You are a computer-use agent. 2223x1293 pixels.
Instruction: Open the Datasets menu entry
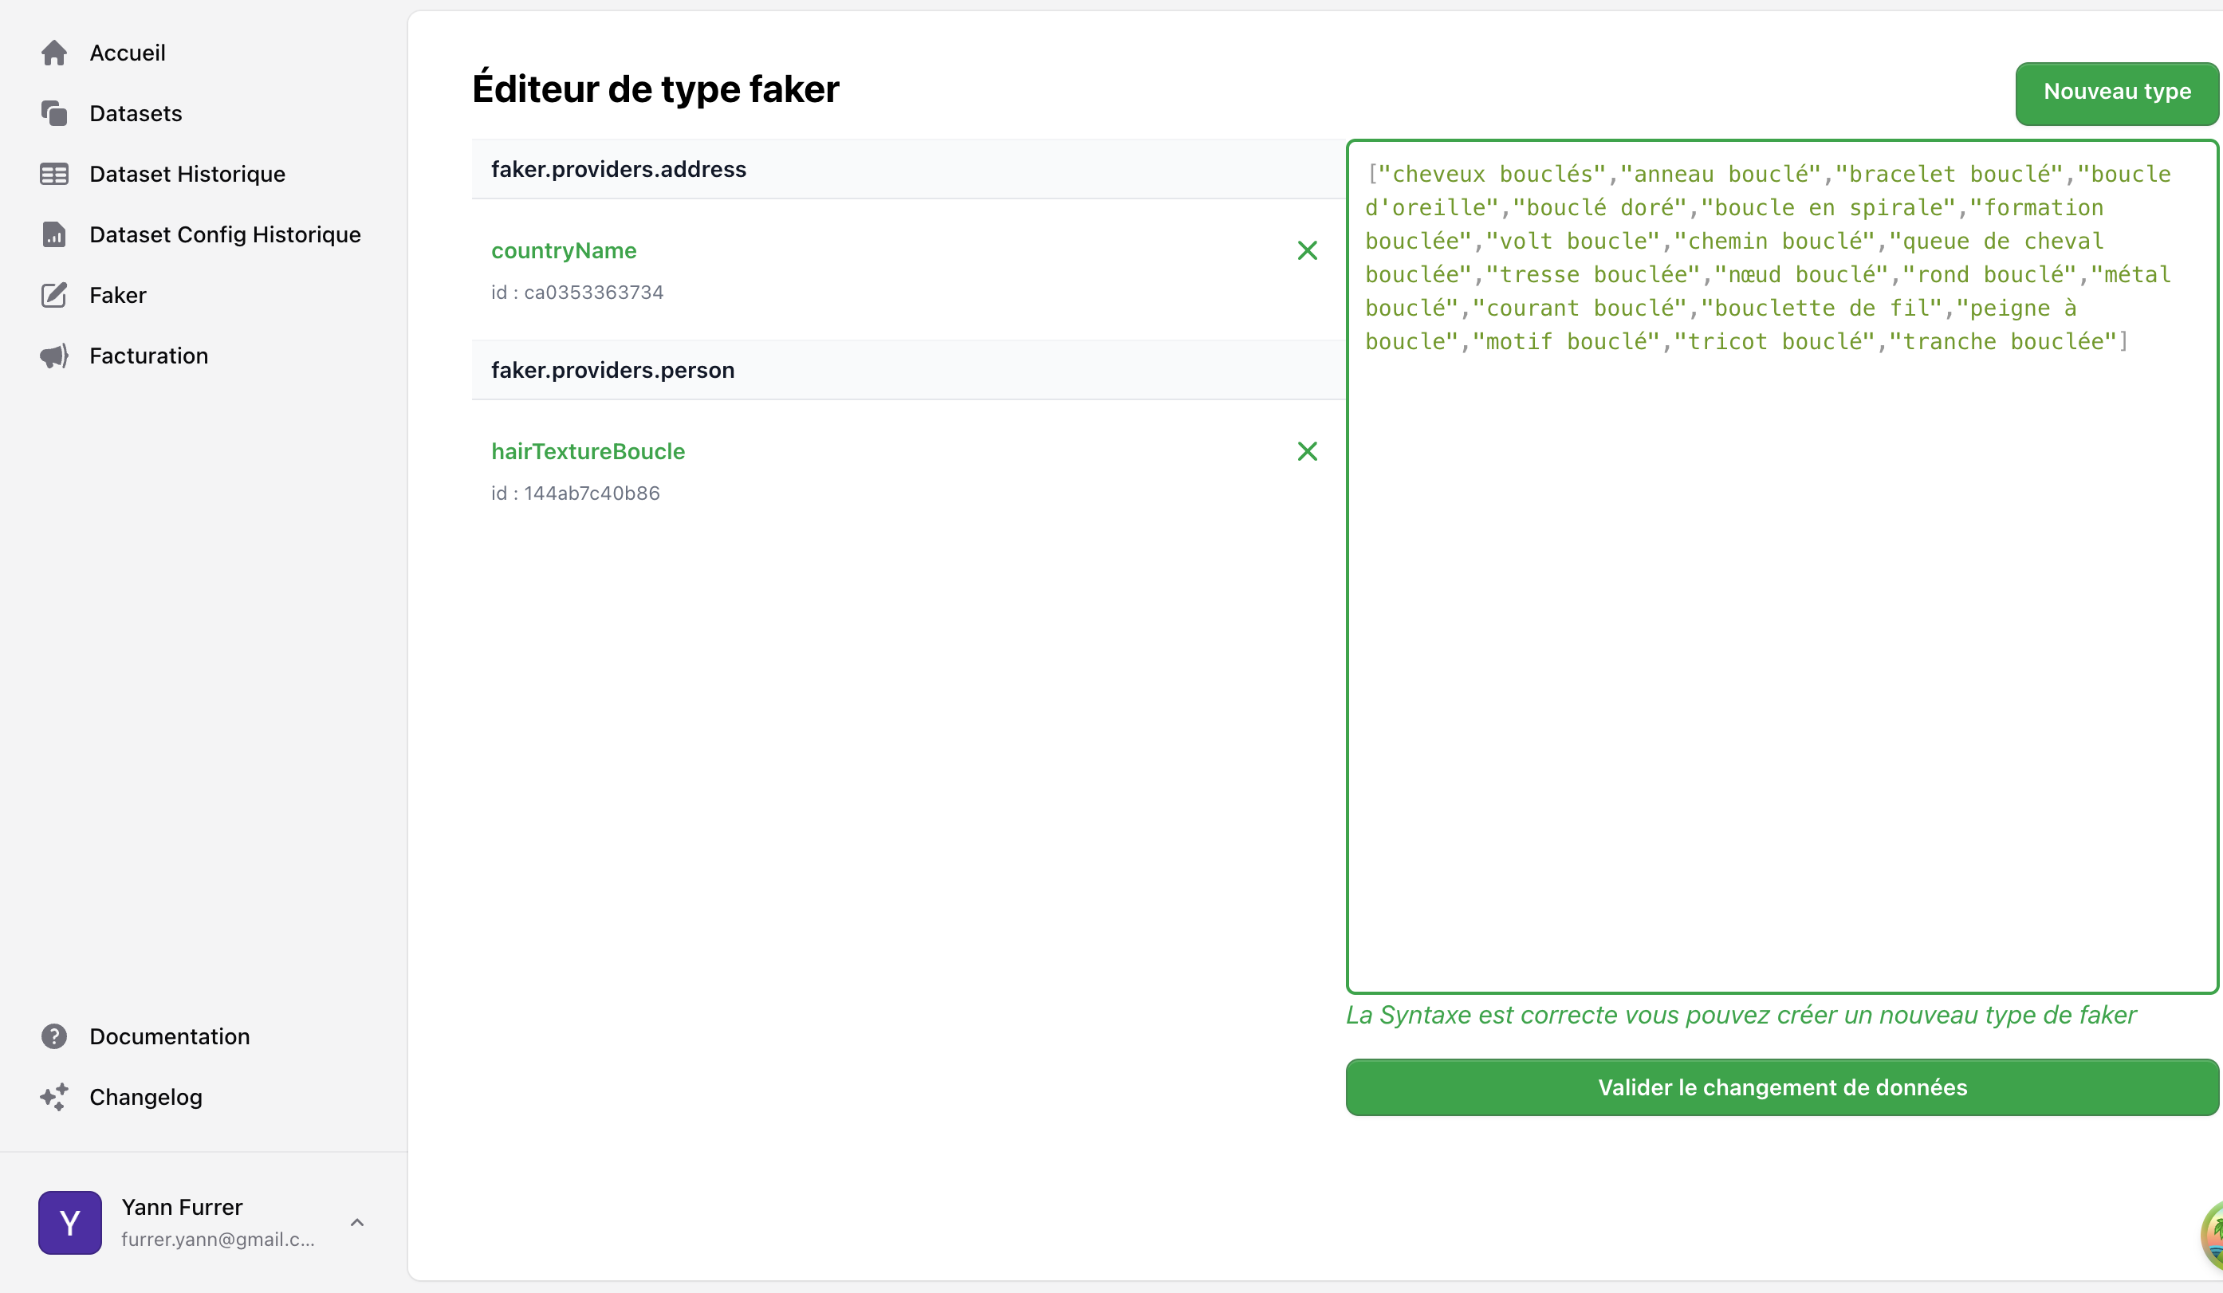(x=135, y=114)
